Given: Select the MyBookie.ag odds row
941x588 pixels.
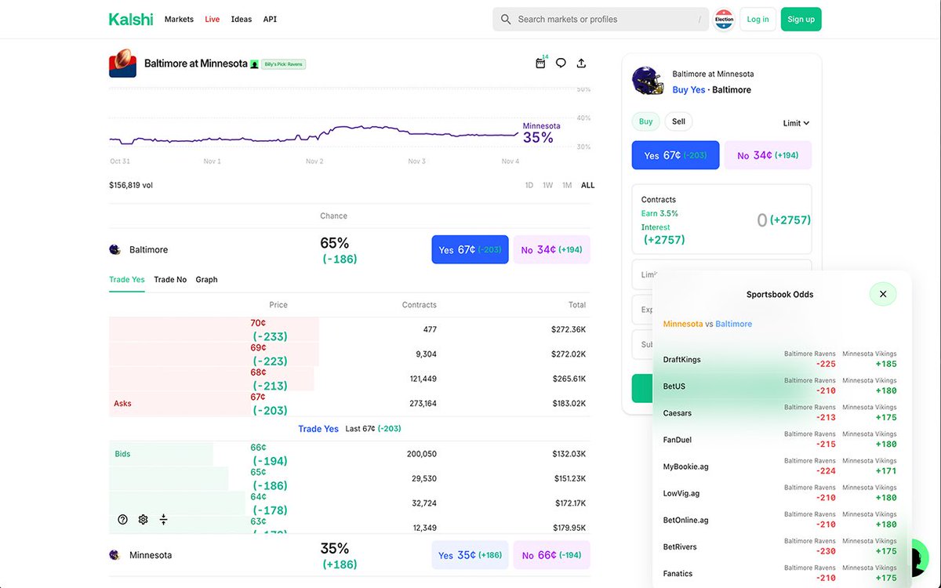Looking at the screenshot, I should (x=780, y=466).
